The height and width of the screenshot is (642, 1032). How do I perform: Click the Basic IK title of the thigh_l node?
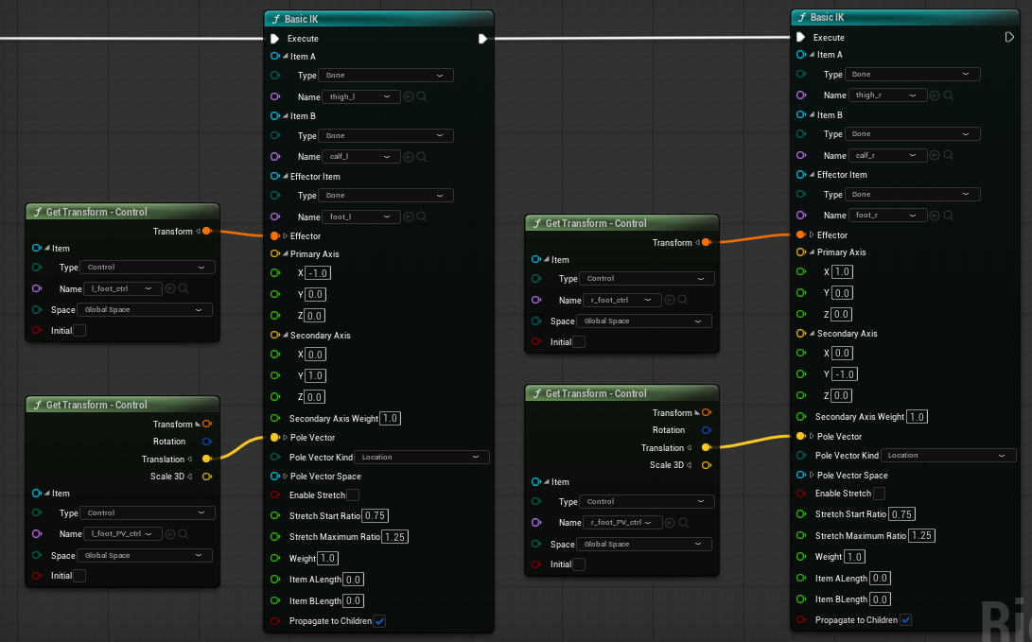click(302, 19)
